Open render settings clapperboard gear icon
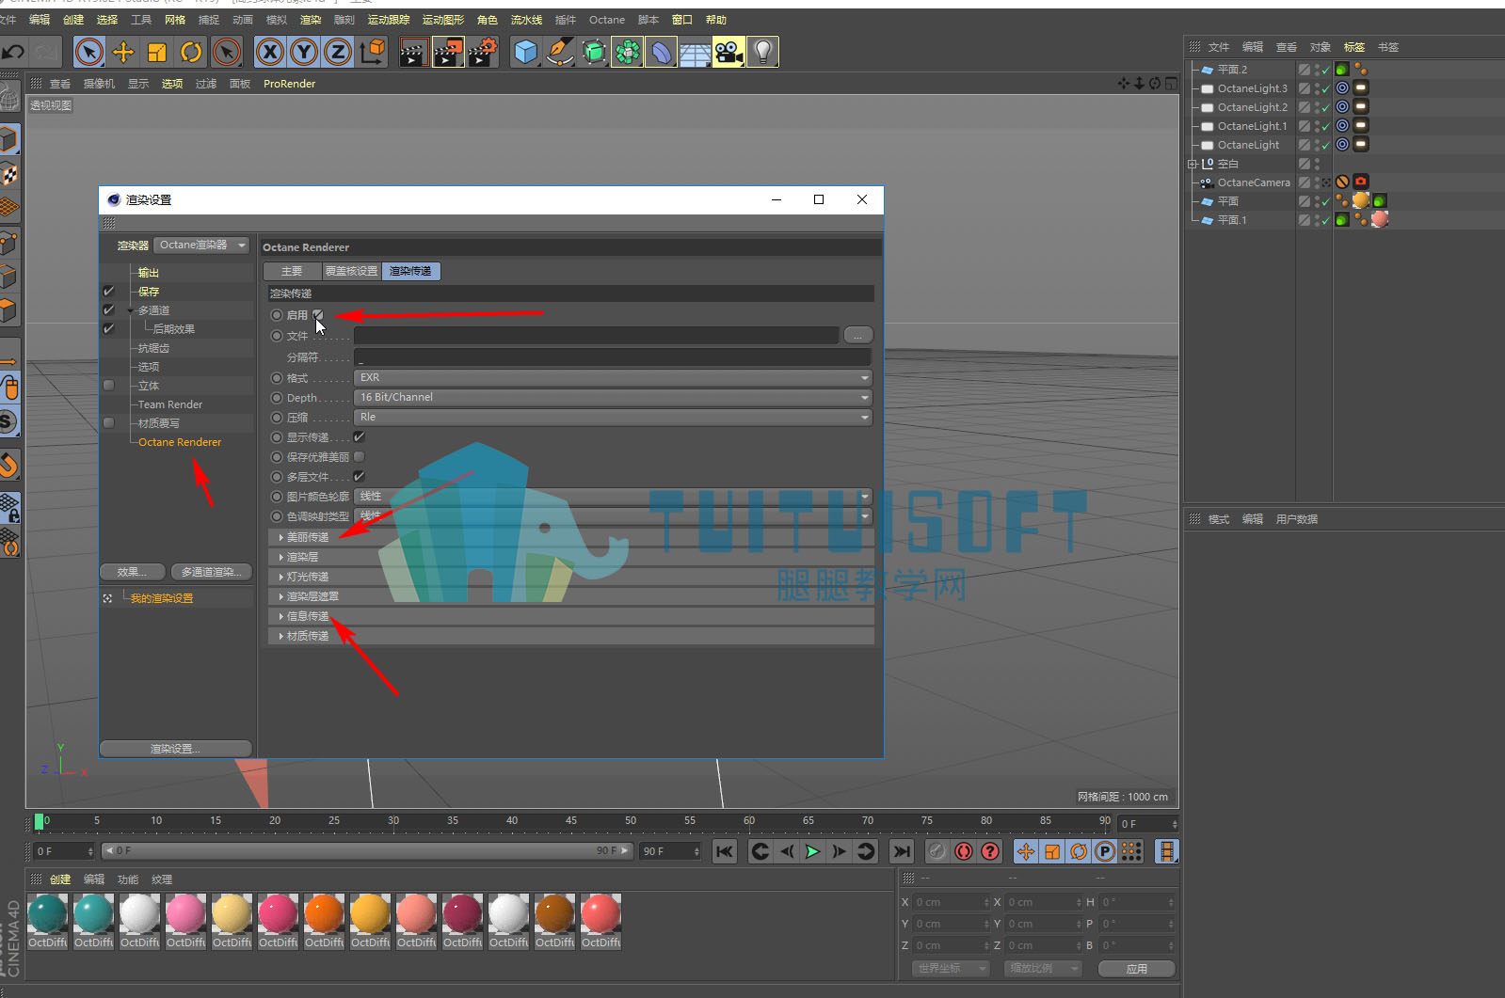This screenshot has height=998, width=1505. click(483, 52)
